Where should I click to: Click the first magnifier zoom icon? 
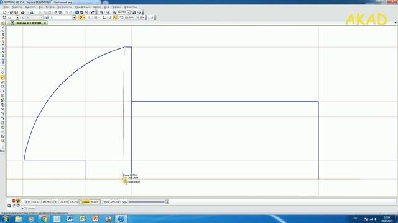pos(101,12)
